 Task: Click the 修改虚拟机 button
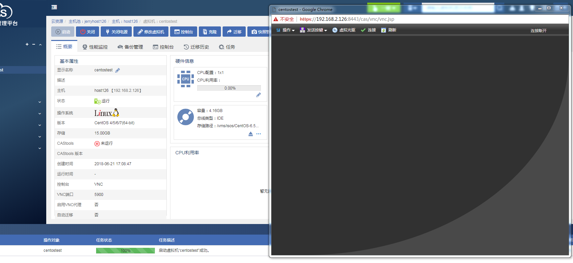click(151, 32)
